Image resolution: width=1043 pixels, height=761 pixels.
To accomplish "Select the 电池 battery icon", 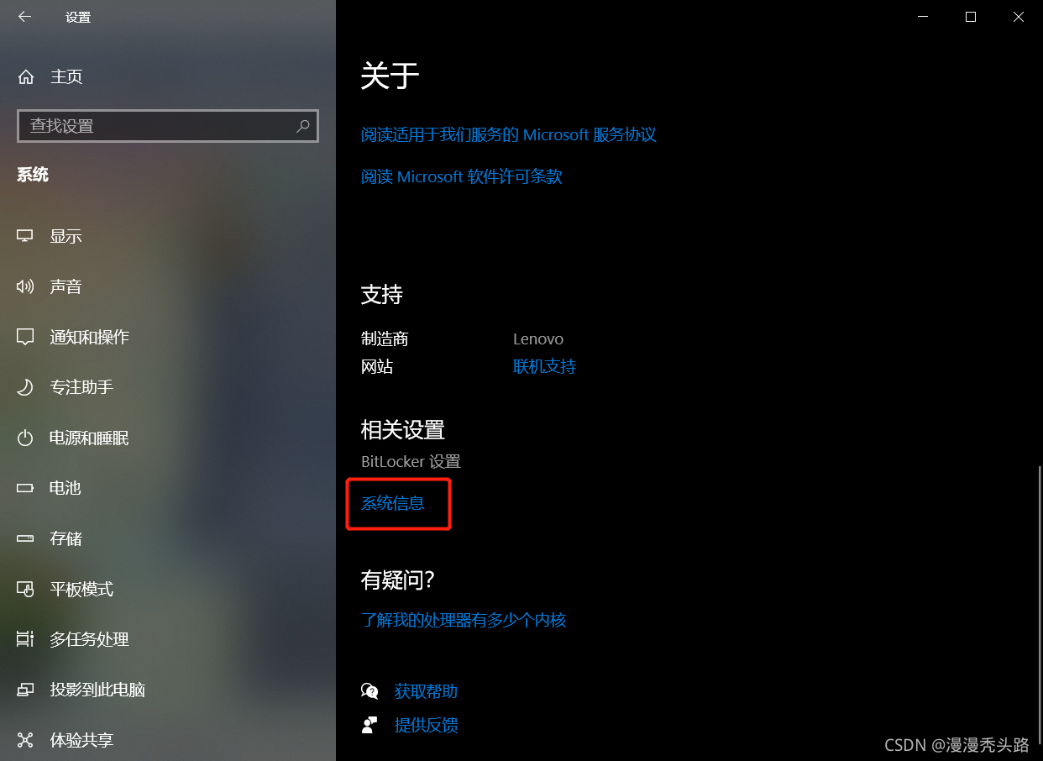I will [25, 488].
